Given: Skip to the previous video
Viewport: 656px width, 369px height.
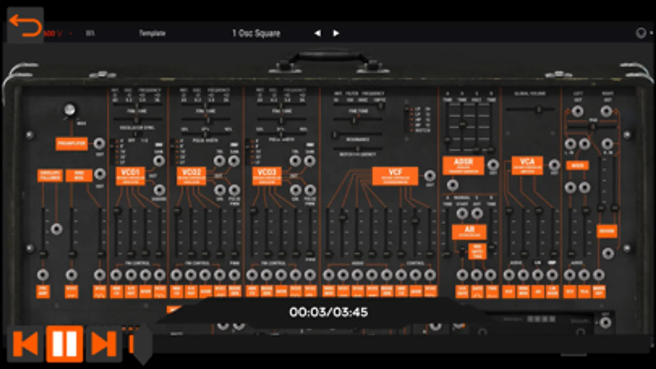Looking at the screenshot, I should click(x=25, y=344).
